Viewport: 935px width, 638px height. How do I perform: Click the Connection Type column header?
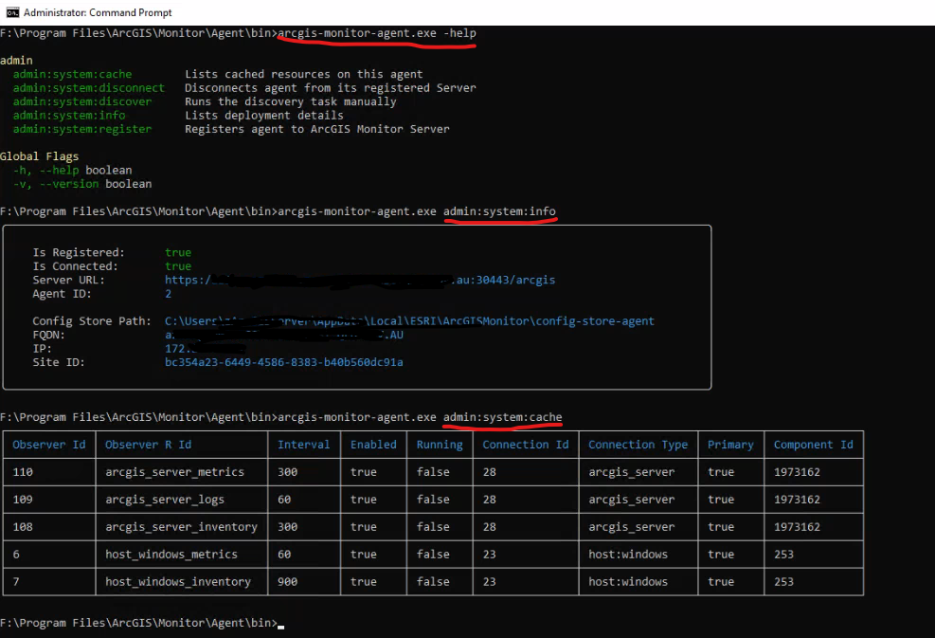638,444
